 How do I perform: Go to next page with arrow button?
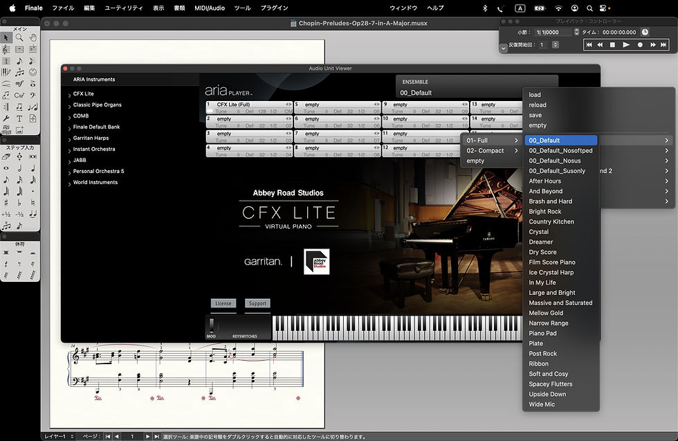(x=147, y=436)
